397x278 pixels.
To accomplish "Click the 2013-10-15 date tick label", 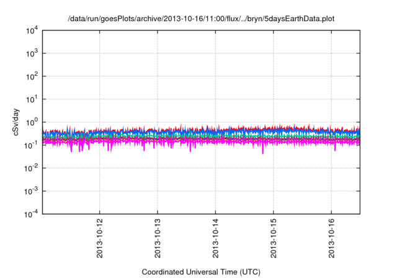I will 274,238.
